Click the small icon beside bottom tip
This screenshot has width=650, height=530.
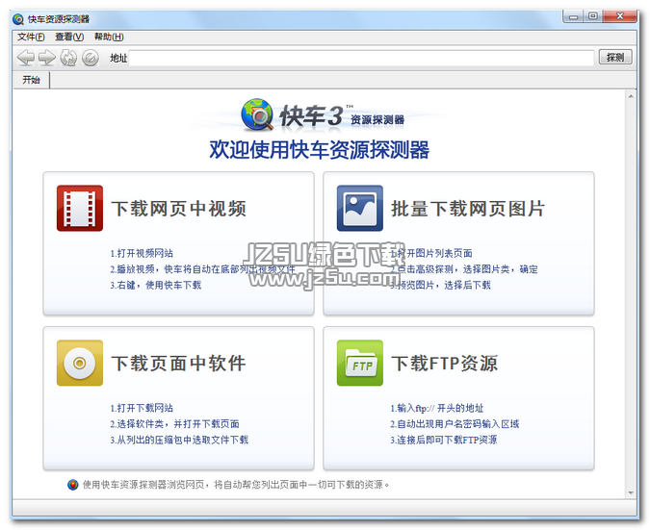pyautogui.click(x=73, y=485)
